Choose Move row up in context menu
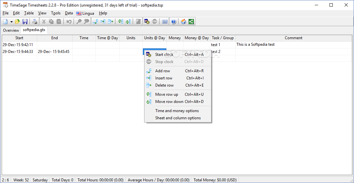The image size is (354, 183). (178, 94)
